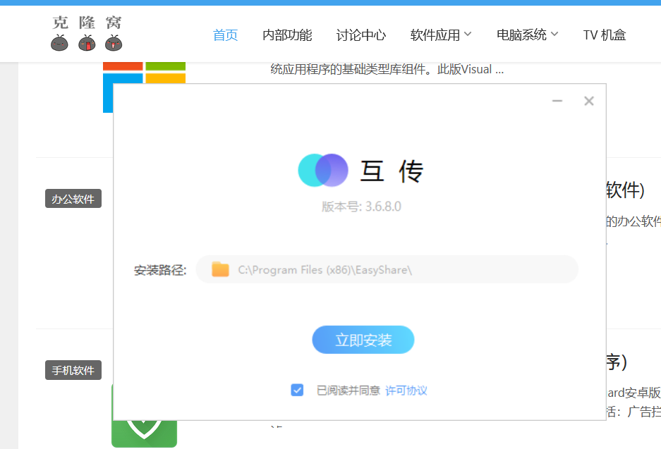The height and width of the screenshot is (449, 661).
Task: Close the 互传 installer dialog
Action: (x=589, y=101)
